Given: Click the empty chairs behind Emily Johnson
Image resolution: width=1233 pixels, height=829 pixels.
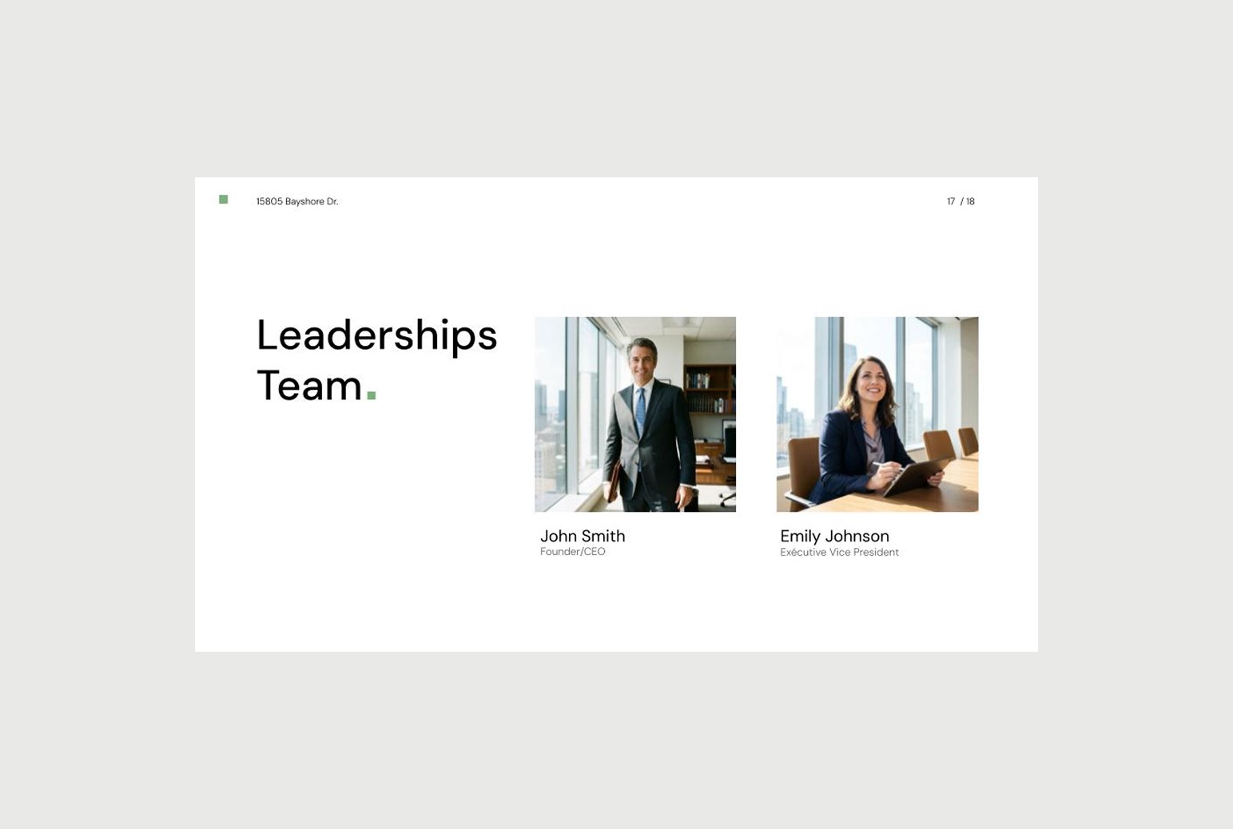Looking at the screenshot, I should 951,443.
